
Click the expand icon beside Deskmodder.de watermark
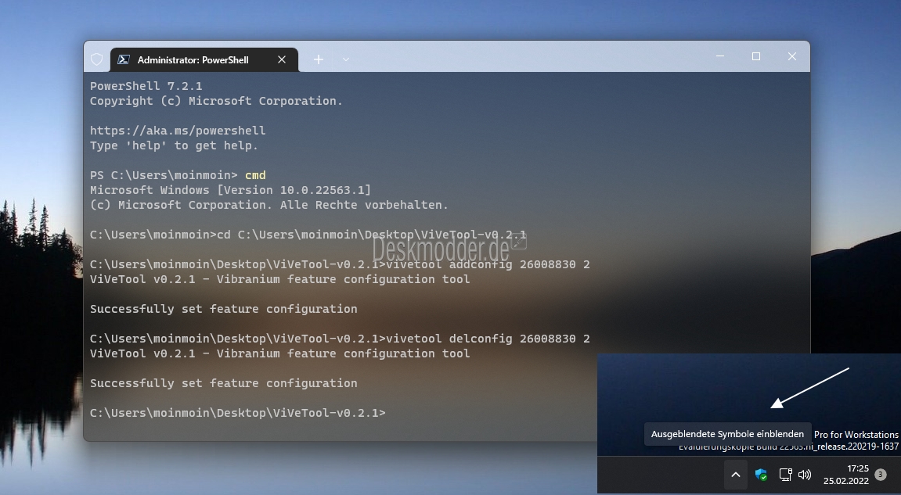pyautogui.click(x=519, y=242)
